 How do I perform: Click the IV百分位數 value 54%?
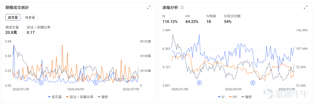pos(228,22)
